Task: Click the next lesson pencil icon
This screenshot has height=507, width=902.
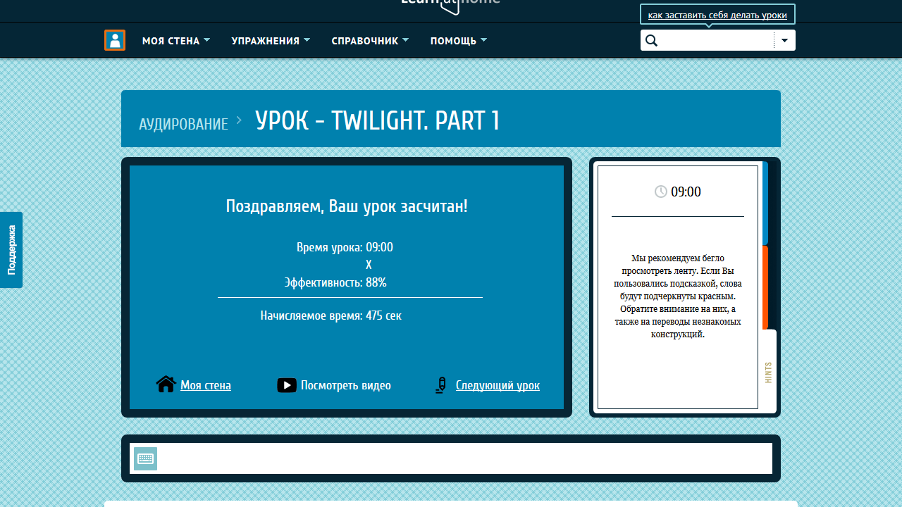Action: pos(441,385)
